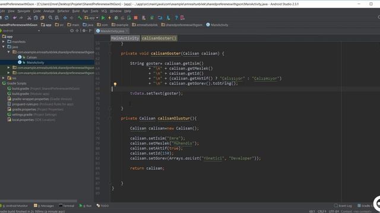Start the Debug app bug icon
Viewport: 380px width, 213px height.
coord(116,18)
